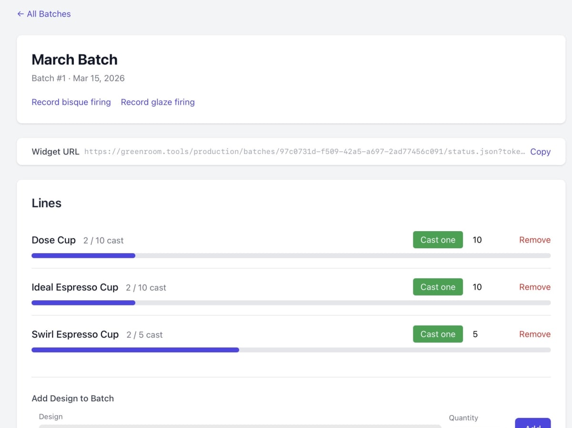The width and height of the screenshot is (572, 428).
Task: Delete the Swirl Espresso Cup line
Action: tap(534, 334)
